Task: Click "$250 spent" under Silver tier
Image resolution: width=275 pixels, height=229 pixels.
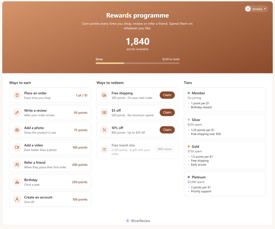Action: (195, 125)
